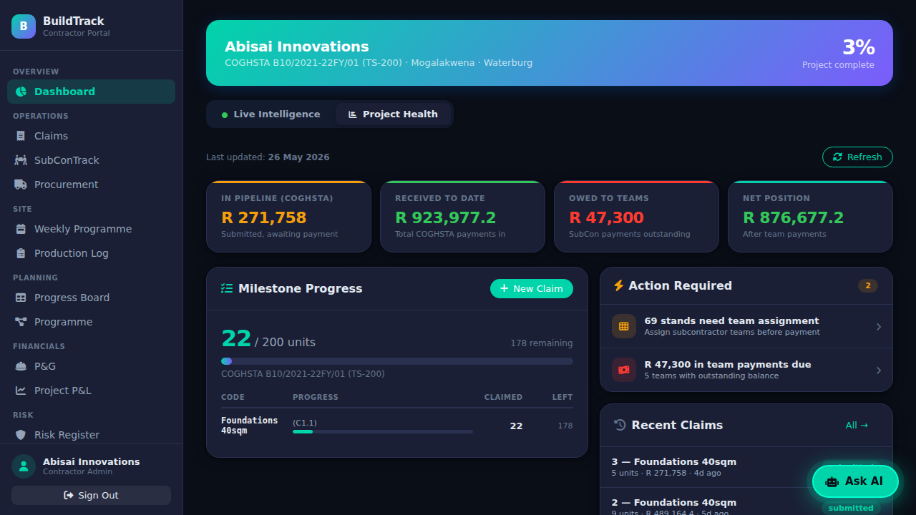
Task: Click the 3% project complete figure
Action: (x=858, y=47)
